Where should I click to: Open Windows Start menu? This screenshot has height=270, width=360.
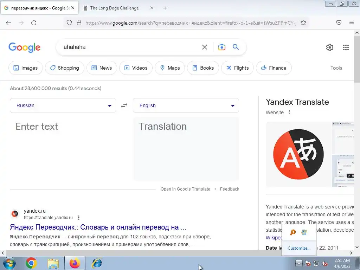coord(9,263)
